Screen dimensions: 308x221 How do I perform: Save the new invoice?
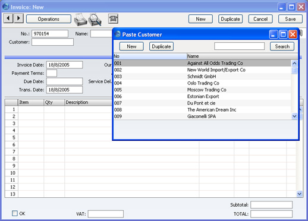(x=290, y=19)
